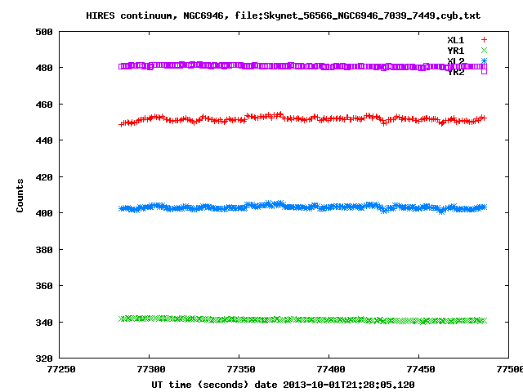Click the x-axis tick label 77400
Viewport: 523px width, 392px height.
click(330, 369)
